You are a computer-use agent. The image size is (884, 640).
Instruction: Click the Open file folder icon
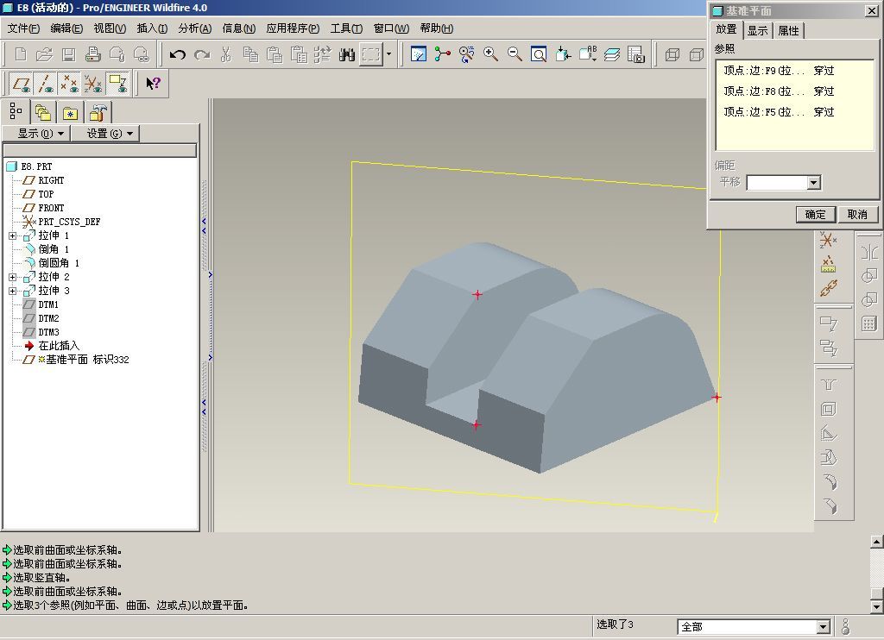(x=45, y=54)
